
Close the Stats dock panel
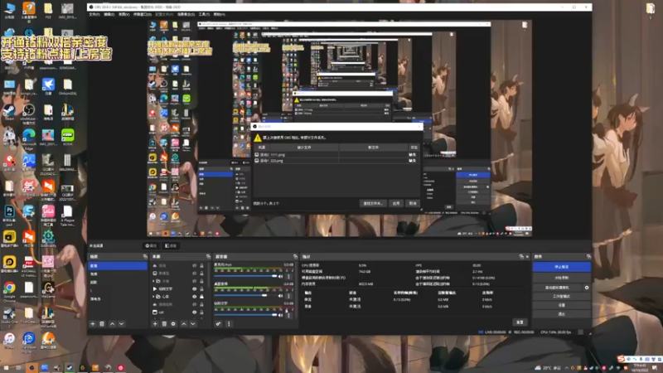[527, 257]
